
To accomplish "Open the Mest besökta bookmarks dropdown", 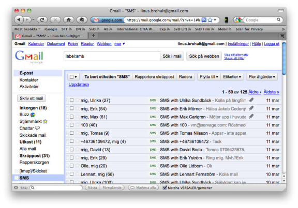I will (27, 29).
